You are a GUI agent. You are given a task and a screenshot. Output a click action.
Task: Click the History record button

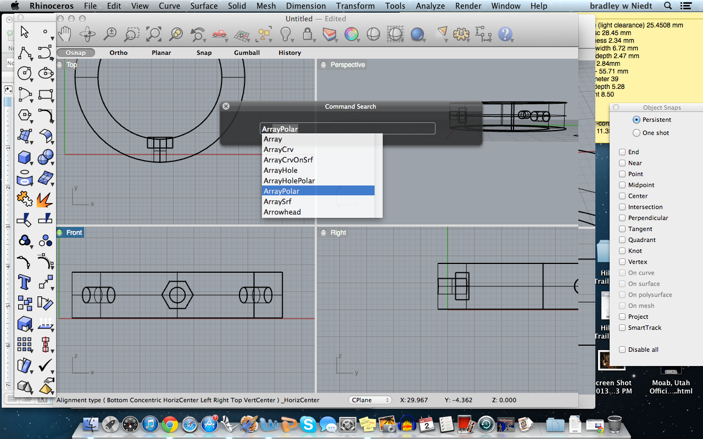click(x=290, y=53)
